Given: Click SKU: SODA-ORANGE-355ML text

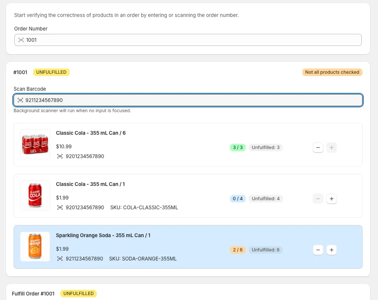Looking at the screenshot, I should pos(143,259).
